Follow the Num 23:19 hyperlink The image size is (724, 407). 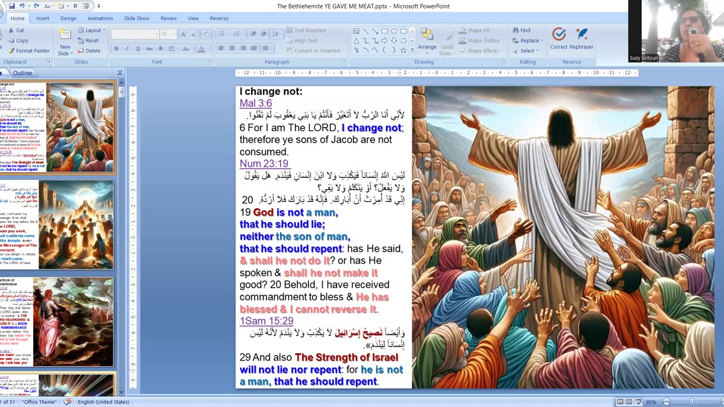[x=264, y=164]
